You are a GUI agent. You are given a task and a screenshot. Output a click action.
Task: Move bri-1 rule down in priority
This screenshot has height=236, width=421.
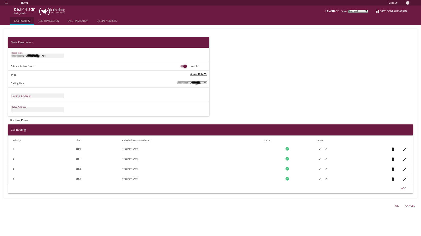pyautogui.click(x=326, y=159)
